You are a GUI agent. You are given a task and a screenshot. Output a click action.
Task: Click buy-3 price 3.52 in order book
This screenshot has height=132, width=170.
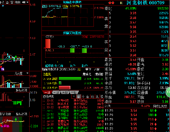(x=133, y=46)
